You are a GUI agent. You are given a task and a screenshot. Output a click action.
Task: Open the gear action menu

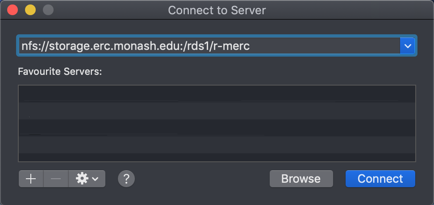click(x=87, y=179)
